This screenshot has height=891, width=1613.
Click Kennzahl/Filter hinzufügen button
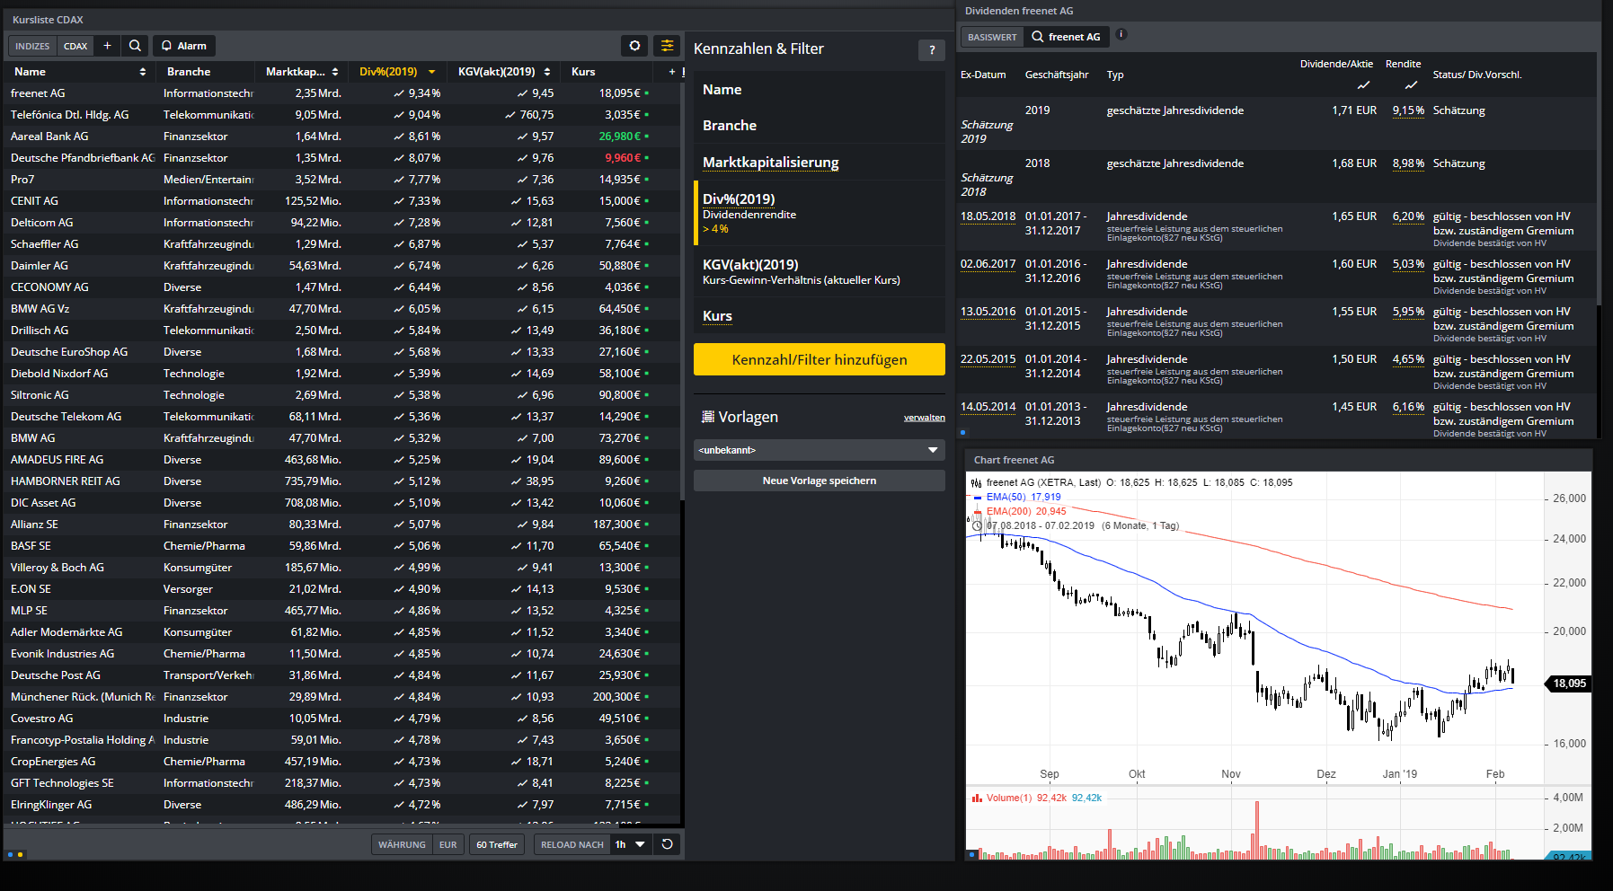(x=820, y=359)
